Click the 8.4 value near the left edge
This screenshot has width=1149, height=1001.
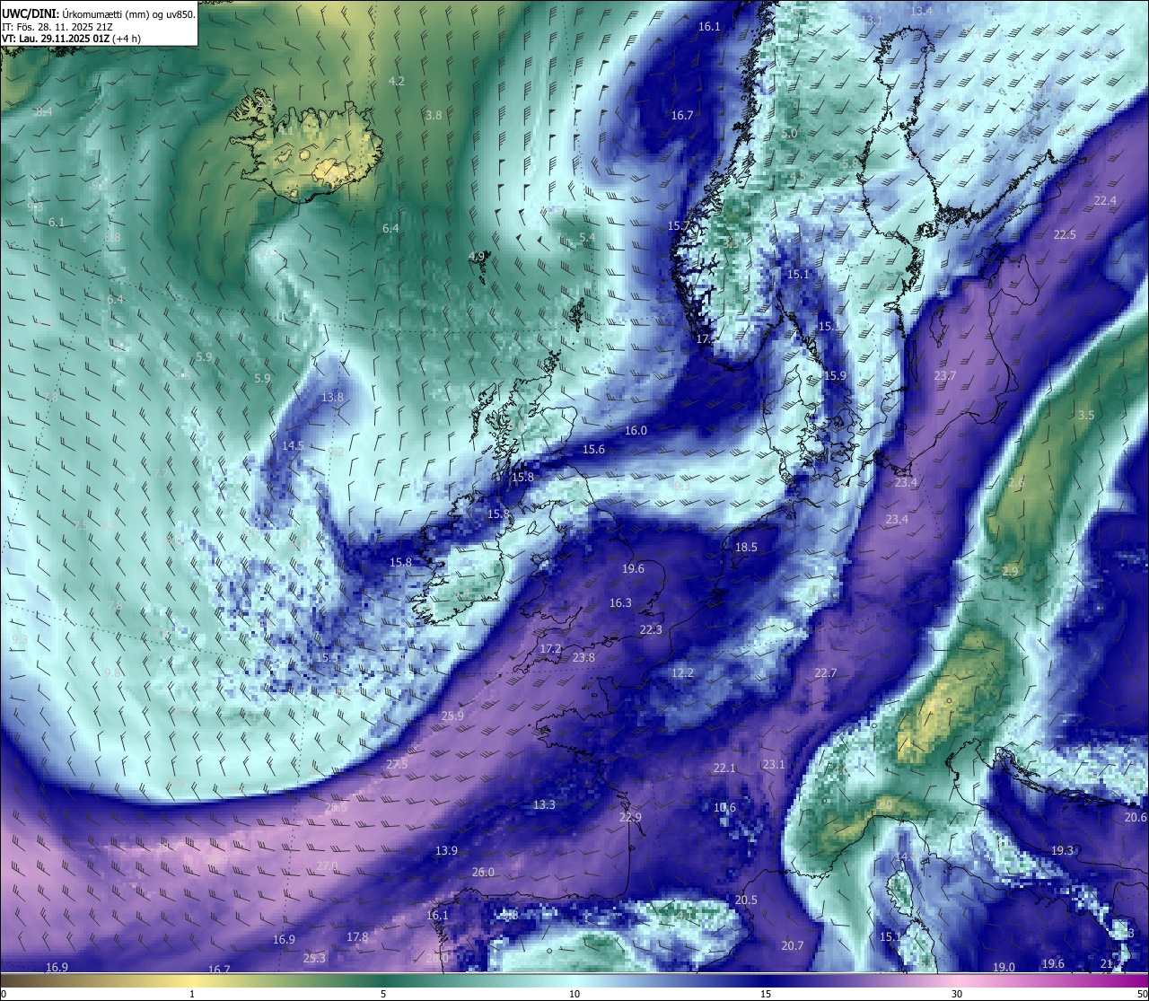(x=43, y=111)
